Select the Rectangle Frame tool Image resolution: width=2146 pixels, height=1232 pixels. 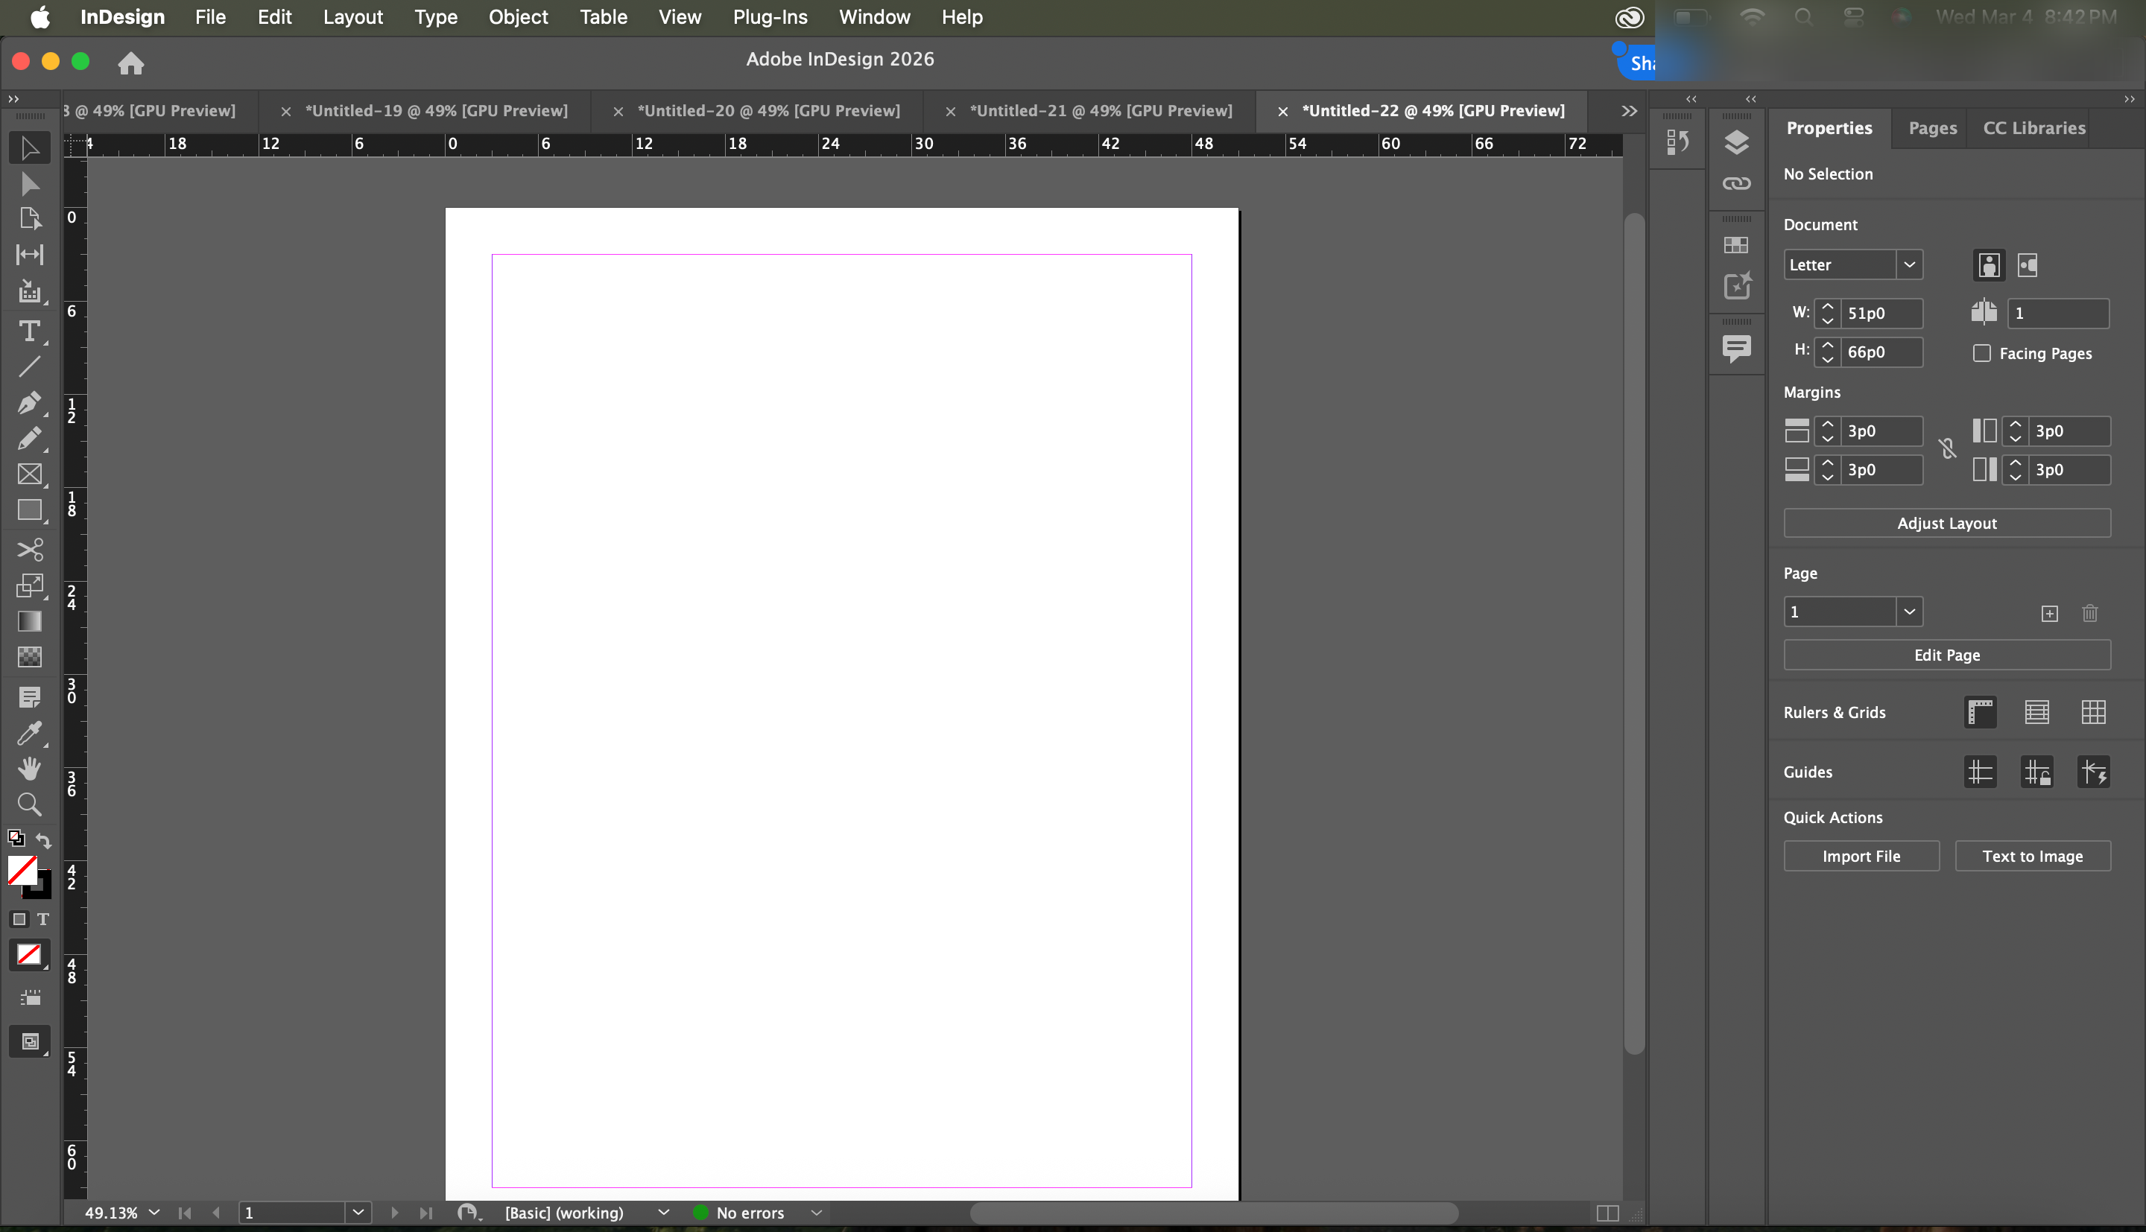coord(30,474)
